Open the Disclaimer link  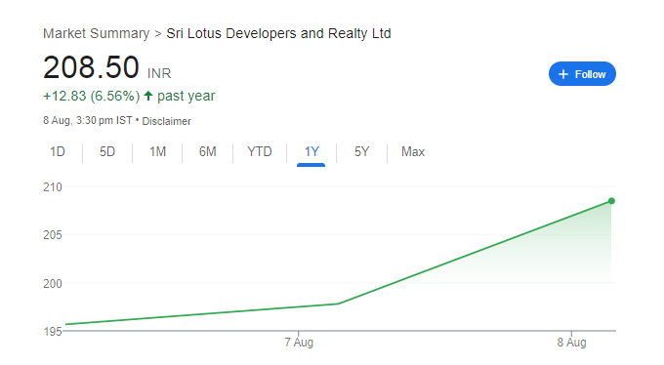coord(166,121)
